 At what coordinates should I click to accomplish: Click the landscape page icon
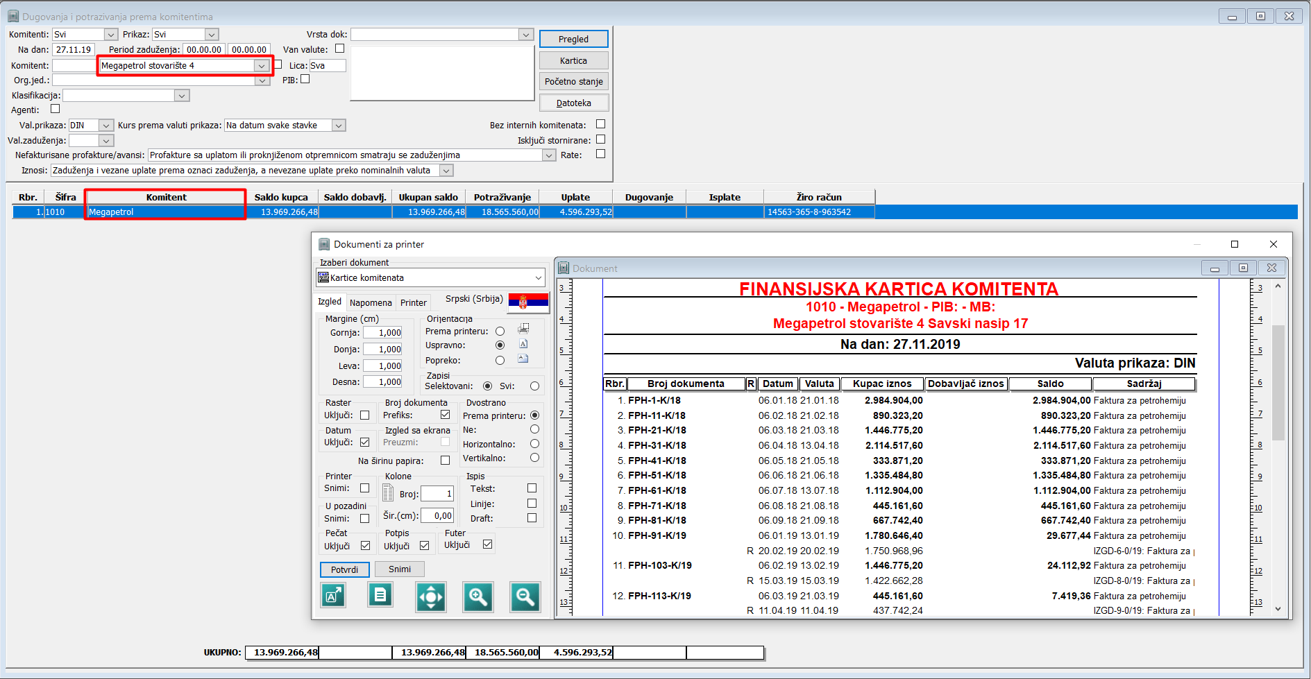pos(523,359)
